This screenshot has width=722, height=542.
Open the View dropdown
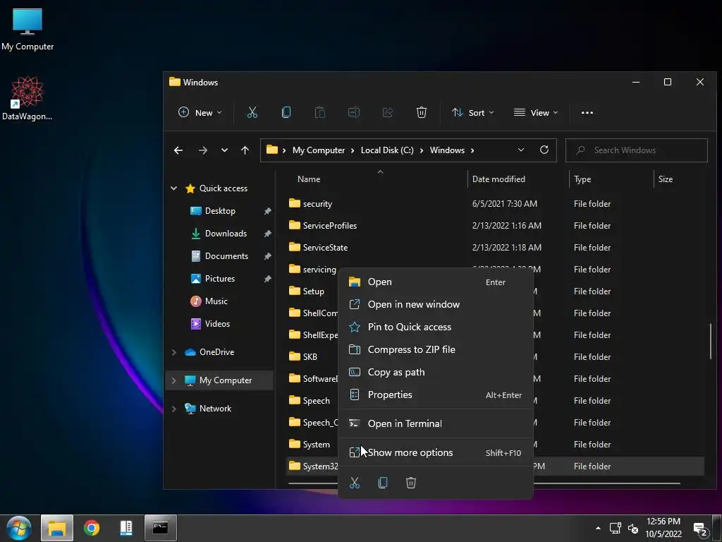(536, 112)
